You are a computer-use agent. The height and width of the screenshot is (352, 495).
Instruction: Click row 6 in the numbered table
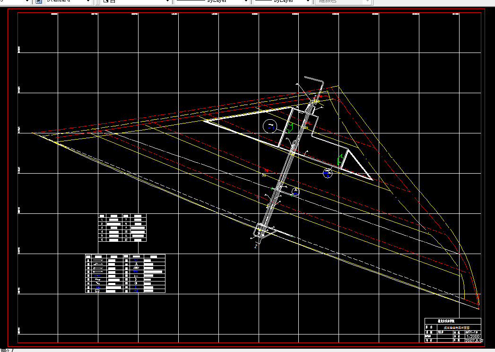(111, 239)
